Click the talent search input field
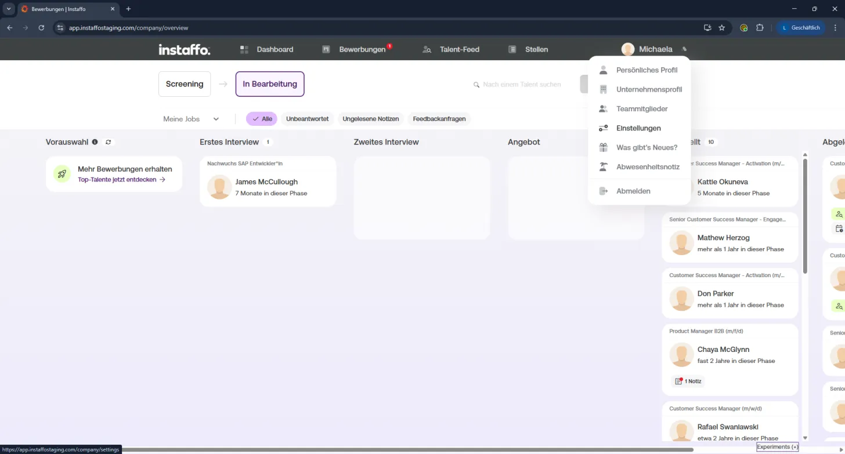845x454 pixels. click(521, 85)
